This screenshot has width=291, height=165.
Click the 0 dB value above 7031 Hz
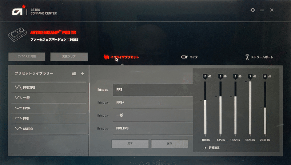[265, 76]
